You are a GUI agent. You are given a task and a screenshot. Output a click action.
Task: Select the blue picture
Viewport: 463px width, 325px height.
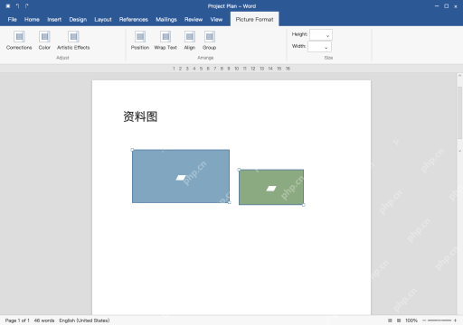pos(181,176)
